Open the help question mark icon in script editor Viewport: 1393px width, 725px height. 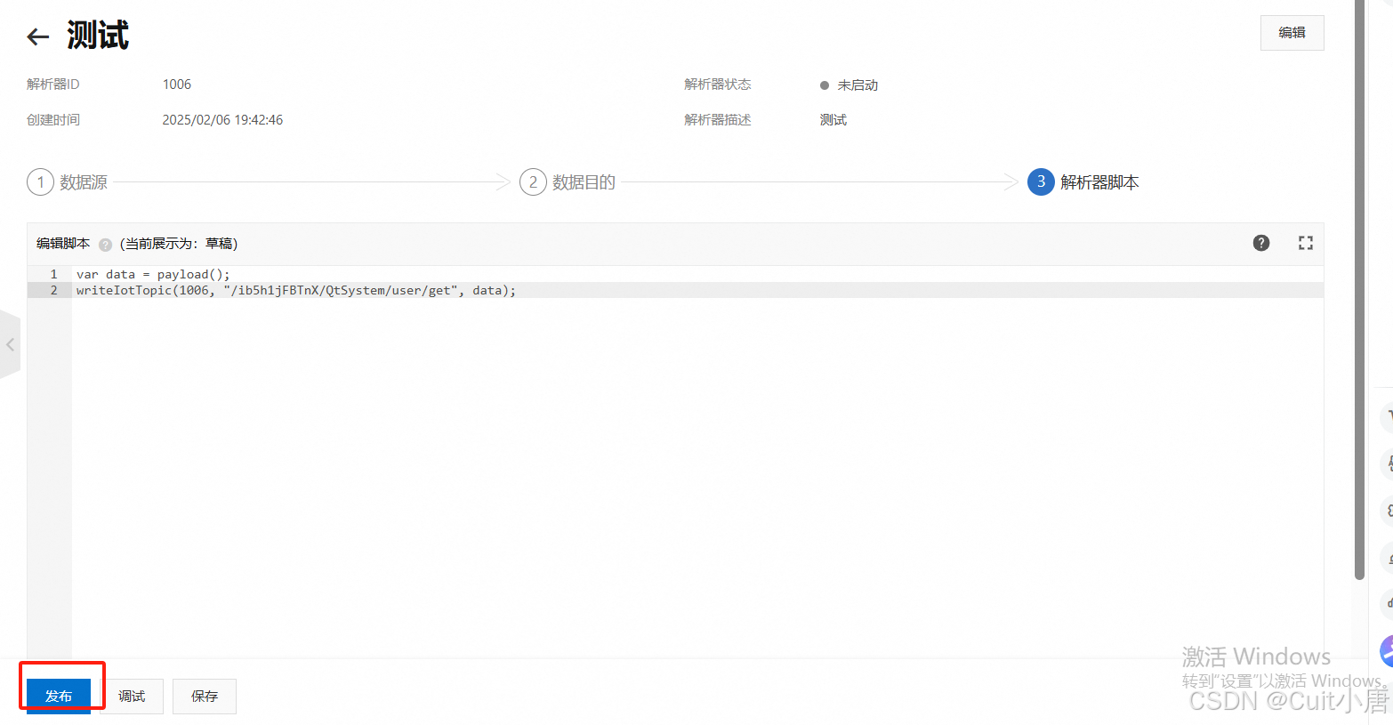coord(1261,243)
